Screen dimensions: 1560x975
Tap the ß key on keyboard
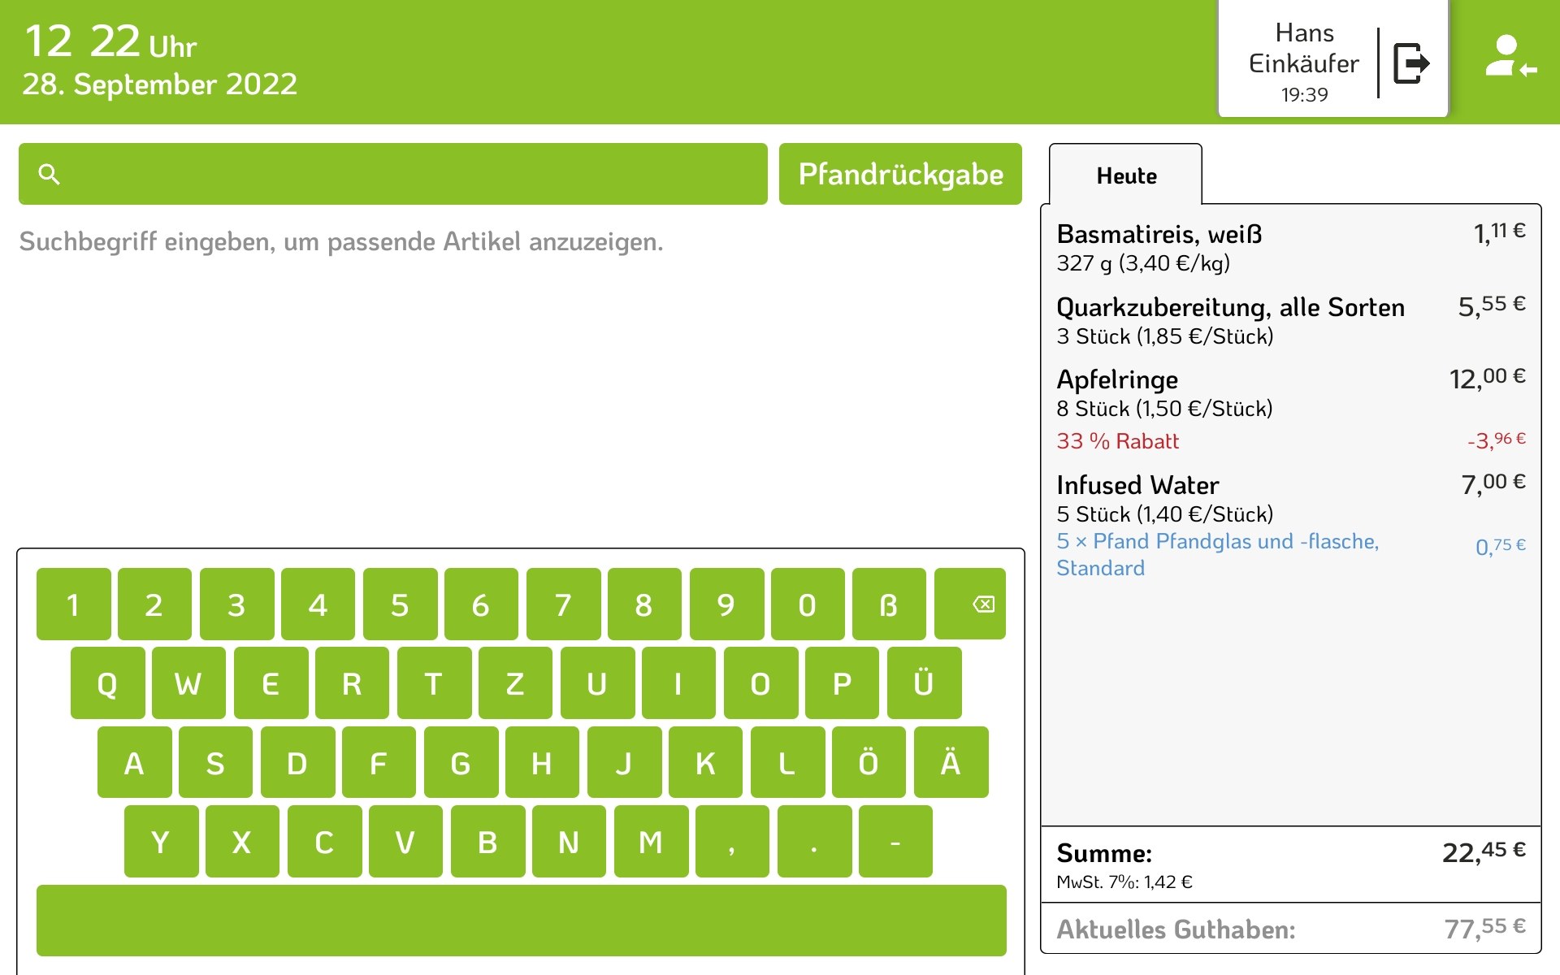tap(889, 604)
